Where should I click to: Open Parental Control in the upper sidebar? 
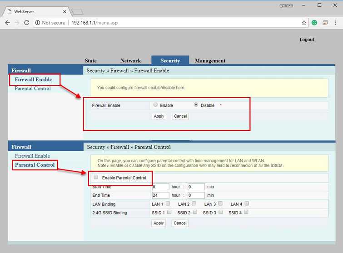pyautogui.click(x=33, y=88)
